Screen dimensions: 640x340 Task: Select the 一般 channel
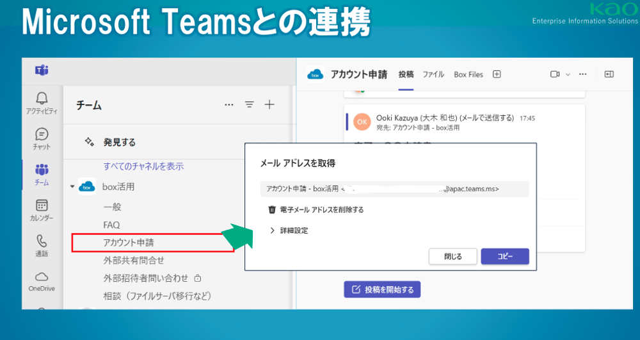pos(112,207)
